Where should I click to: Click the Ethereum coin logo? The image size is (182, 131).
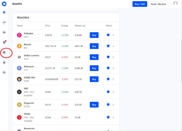pyautogui.click(x=19, y=68)
